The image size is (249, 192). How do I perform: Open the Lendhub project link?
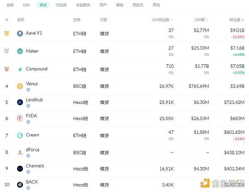point(34,100)
